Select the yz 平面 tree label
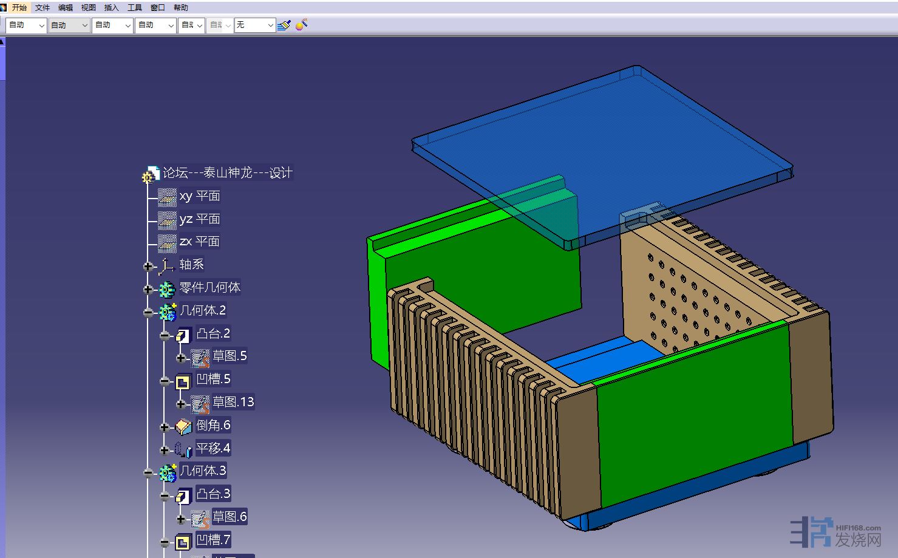898x558 pixels. coord(200,219)
